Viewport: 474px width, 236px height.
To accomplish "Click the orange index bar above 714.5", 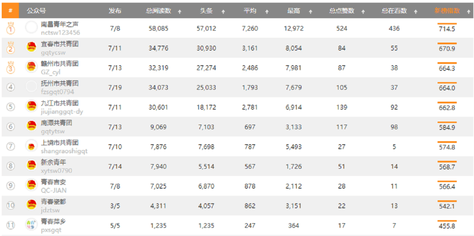I will (447, 23).
